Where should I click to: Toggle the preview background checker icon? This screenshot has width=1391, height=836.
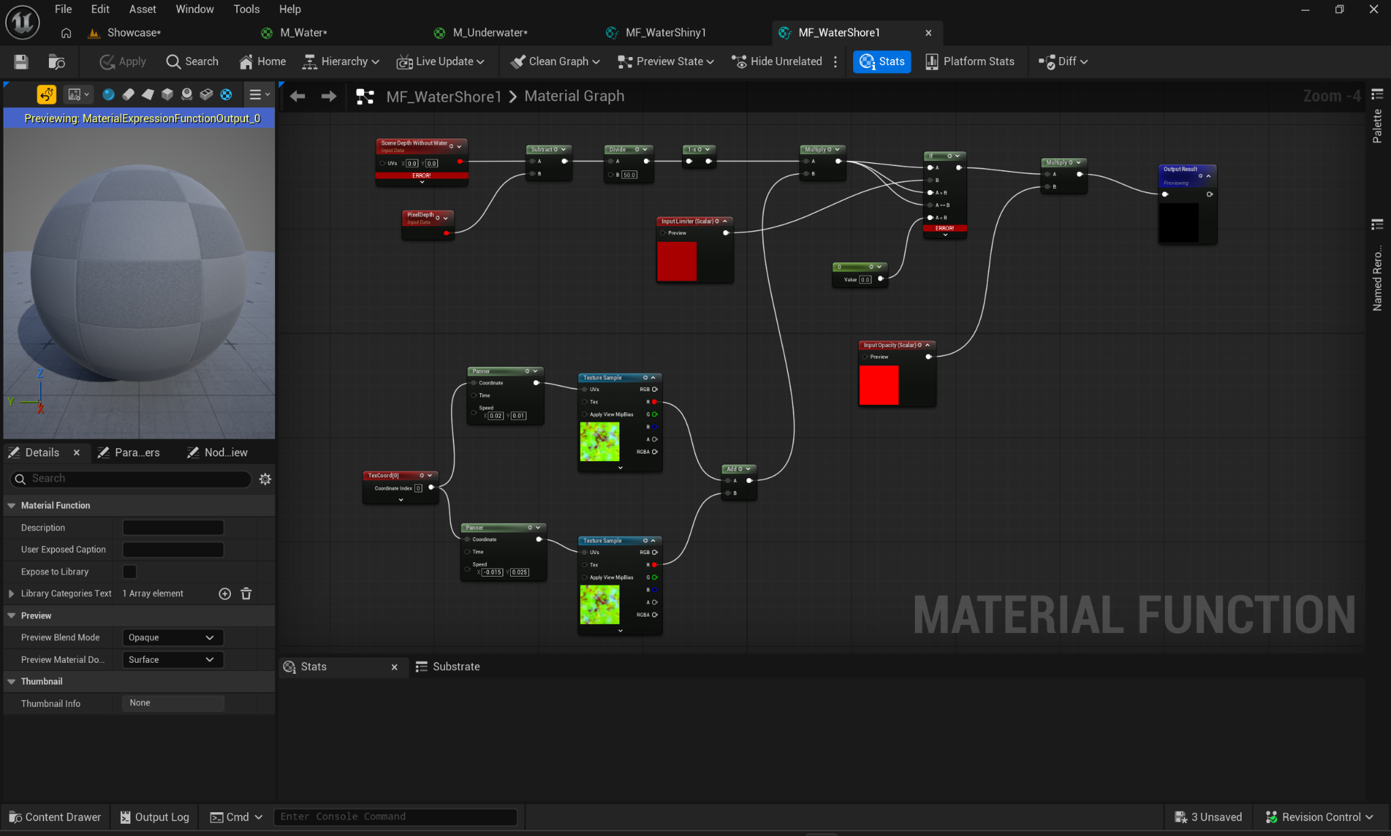tap(226, 94)
